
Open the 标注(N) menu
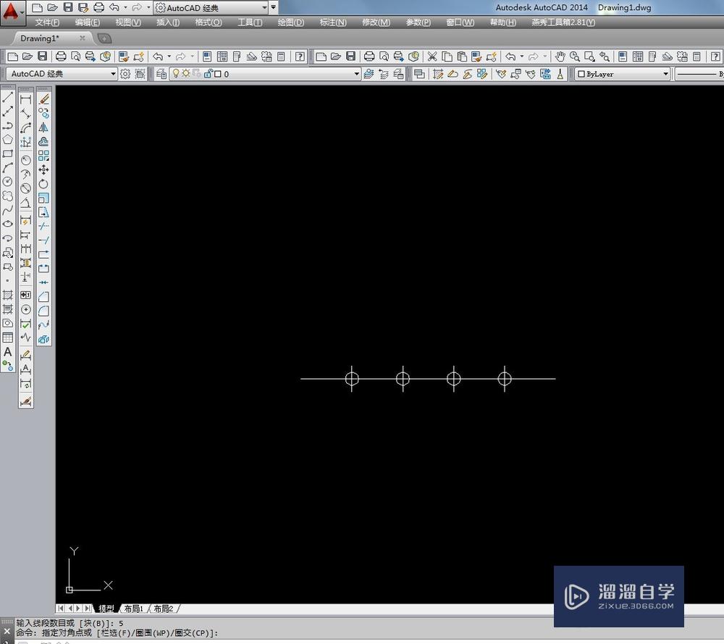[333, 22]
